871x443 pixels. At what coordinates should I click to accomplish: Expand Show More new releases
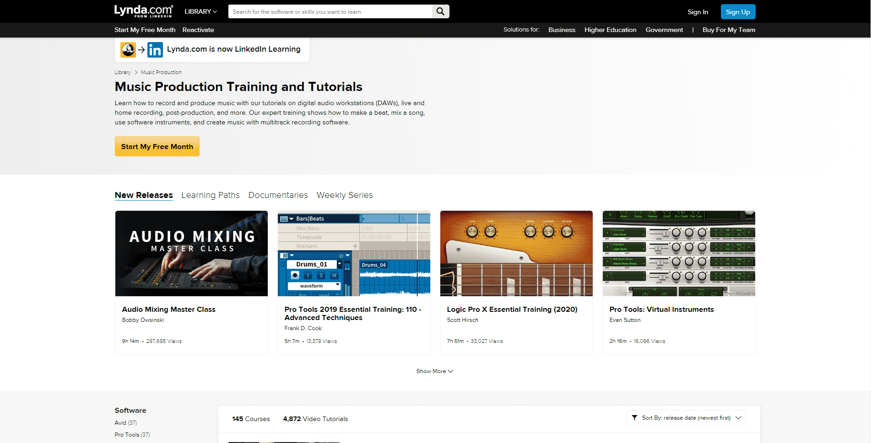435,371
